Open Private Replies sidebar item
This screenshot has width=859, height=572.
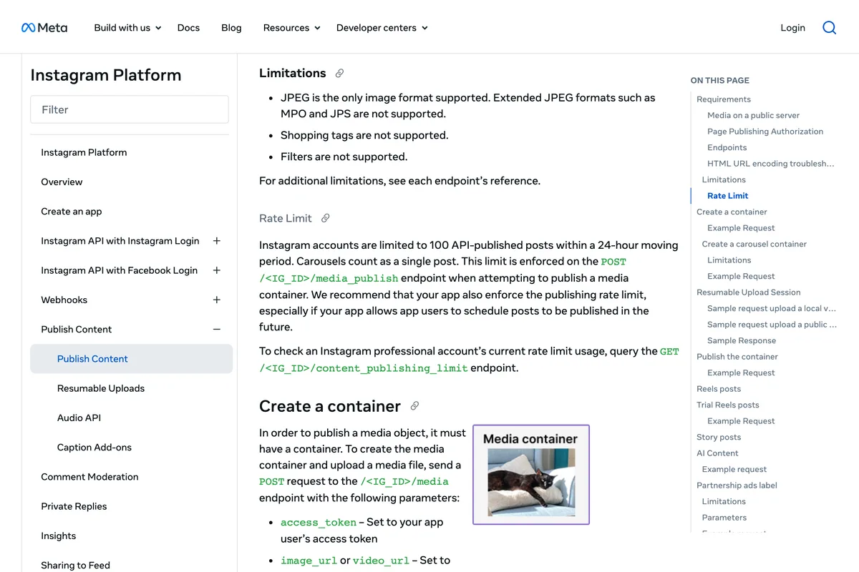tap(74, 506)
